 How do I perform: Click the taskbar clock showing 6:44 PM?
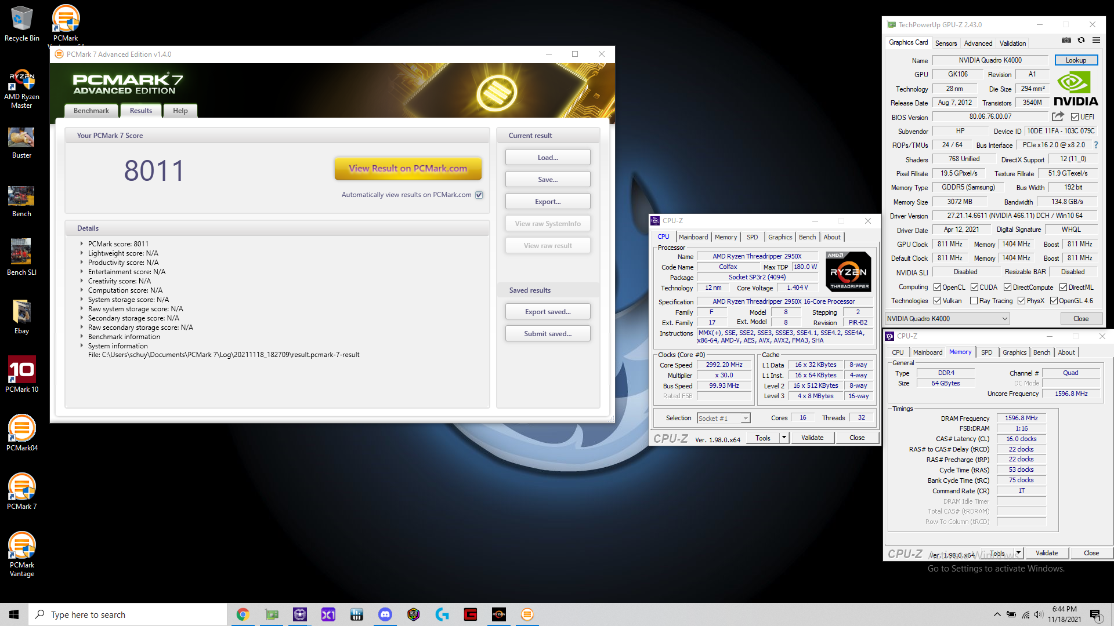[1064, 614]
